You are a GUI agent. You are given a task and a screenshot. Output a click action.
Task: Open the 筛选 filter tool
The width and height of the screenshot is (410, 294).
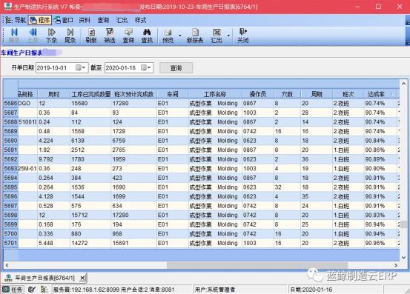tap(110, 36)
